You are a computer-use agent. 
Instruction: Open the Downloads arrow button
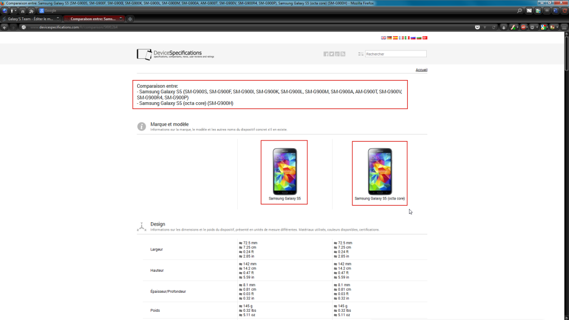[x=503, y=27]
